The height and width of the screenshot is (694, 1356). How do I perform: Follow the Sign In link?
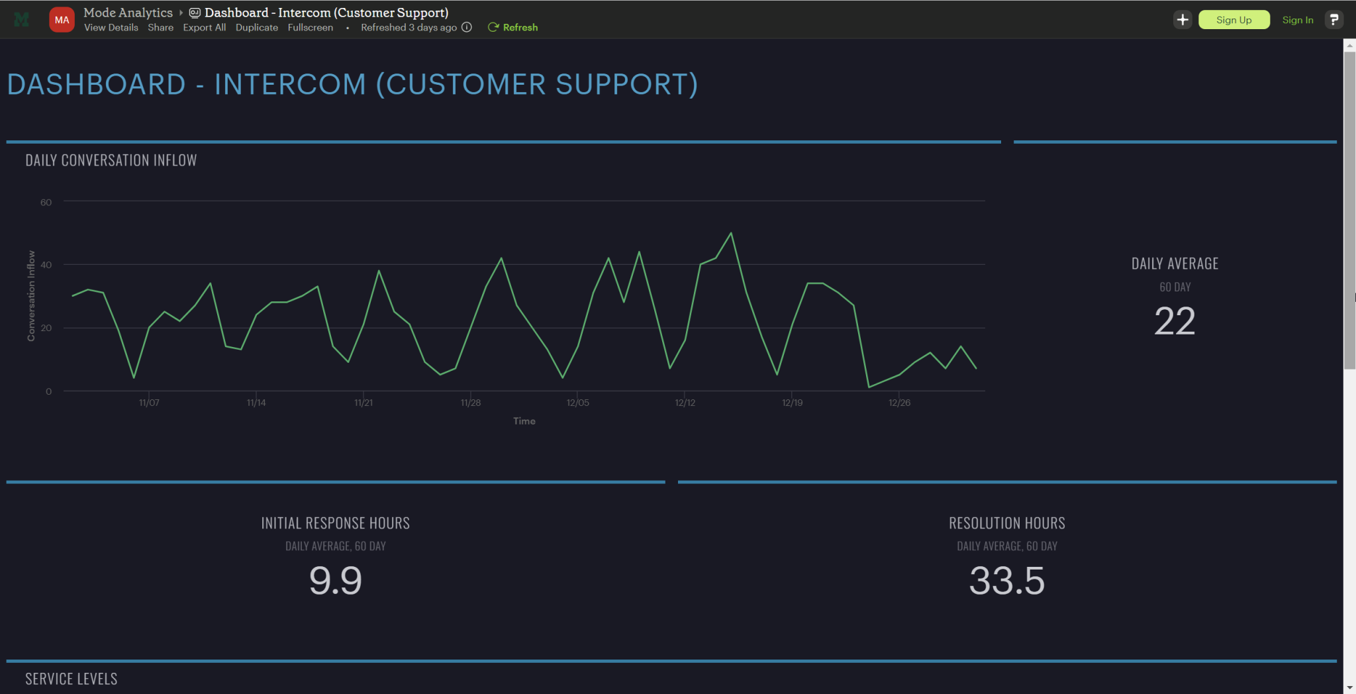click(x=1297, y=20)
